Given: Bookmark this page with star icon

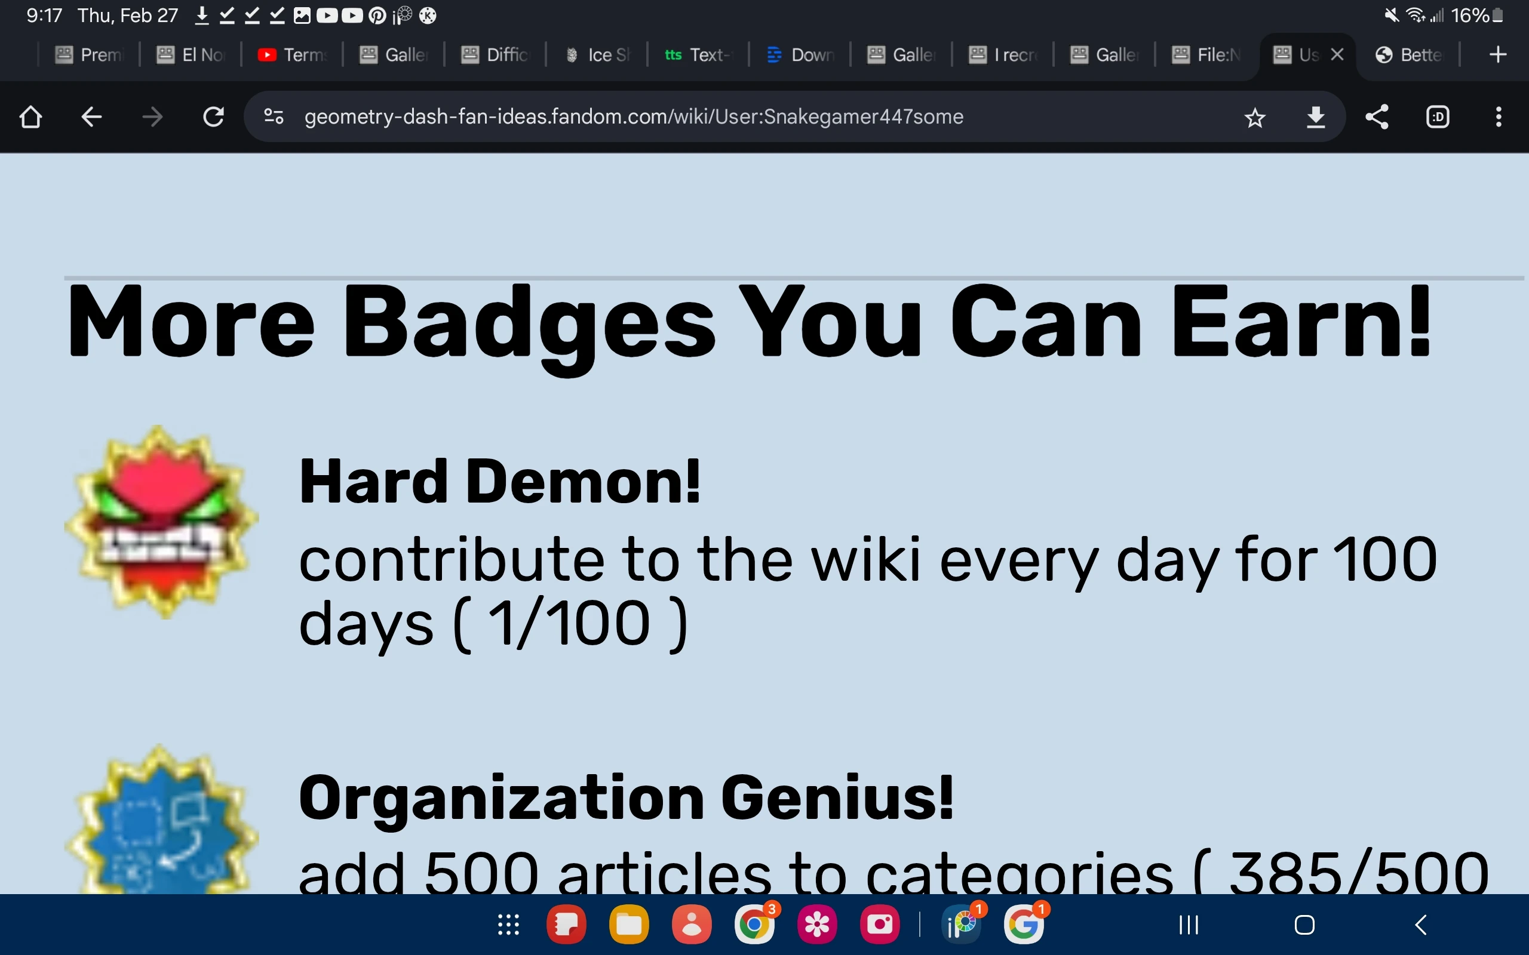Looking at the screenshot, I should coord(1254,118).
